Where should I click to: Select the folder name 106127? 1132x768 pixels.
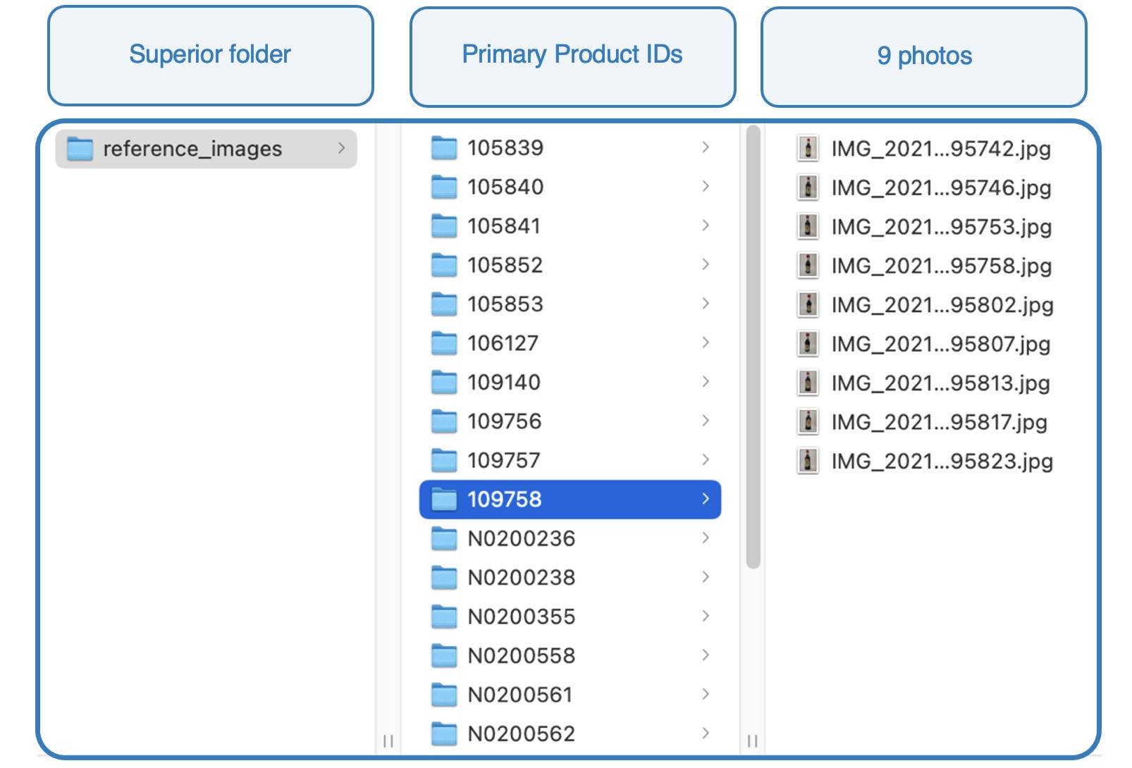click(x=503, y=343)
